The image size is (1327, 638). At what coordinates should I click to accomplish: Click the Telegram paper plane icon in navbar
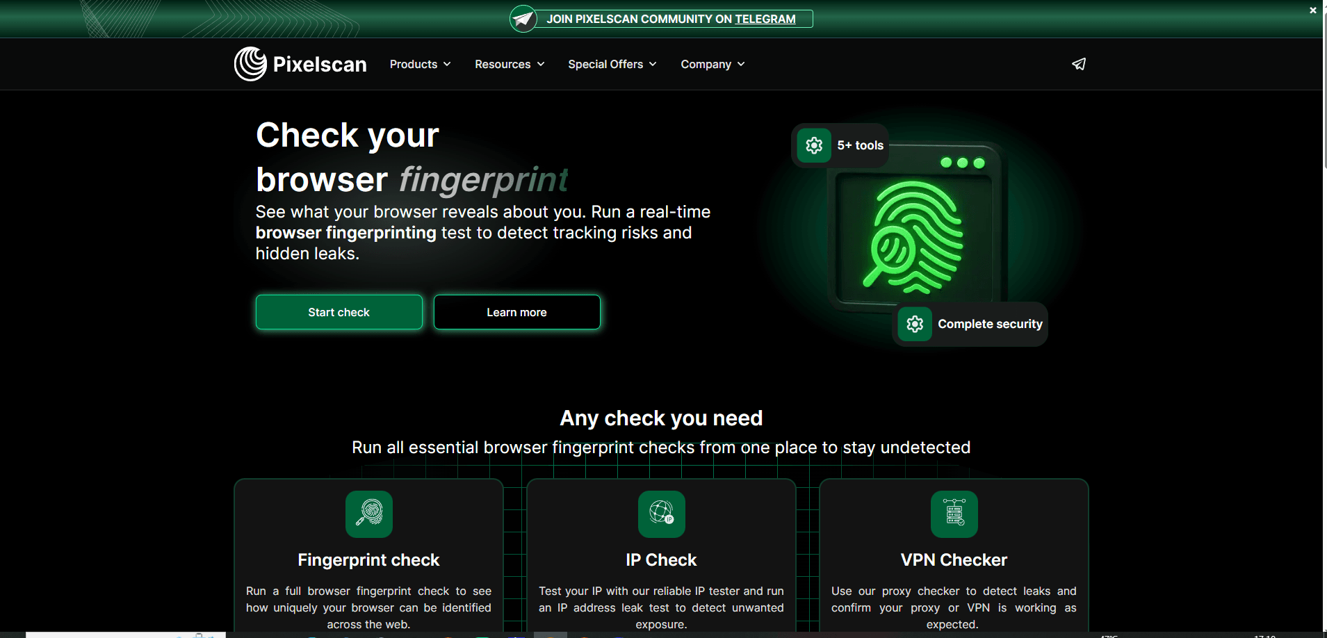(1078, 64)
